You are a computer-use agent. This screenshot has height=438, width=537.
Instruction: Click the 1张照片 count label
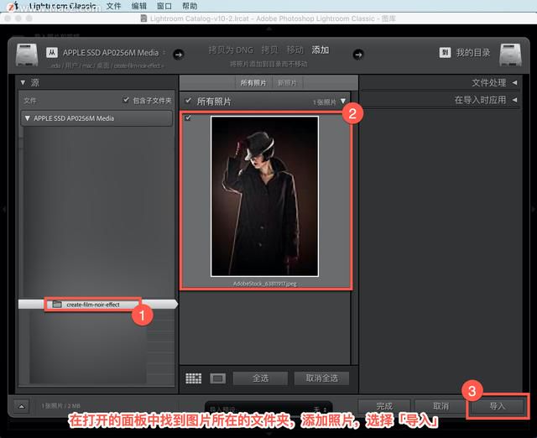[325, 102]
